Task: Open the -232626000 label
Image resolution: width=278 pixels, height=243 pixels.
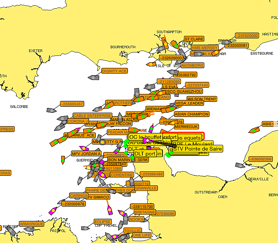Action: [171, 58]
